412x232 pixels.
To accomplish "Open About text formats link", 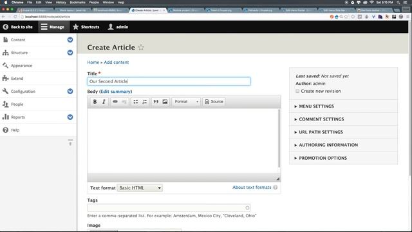I will (x=252, y=188).
